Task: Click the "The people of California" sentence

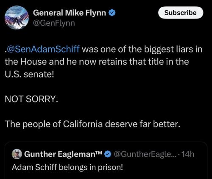Action: coord(92,124)
